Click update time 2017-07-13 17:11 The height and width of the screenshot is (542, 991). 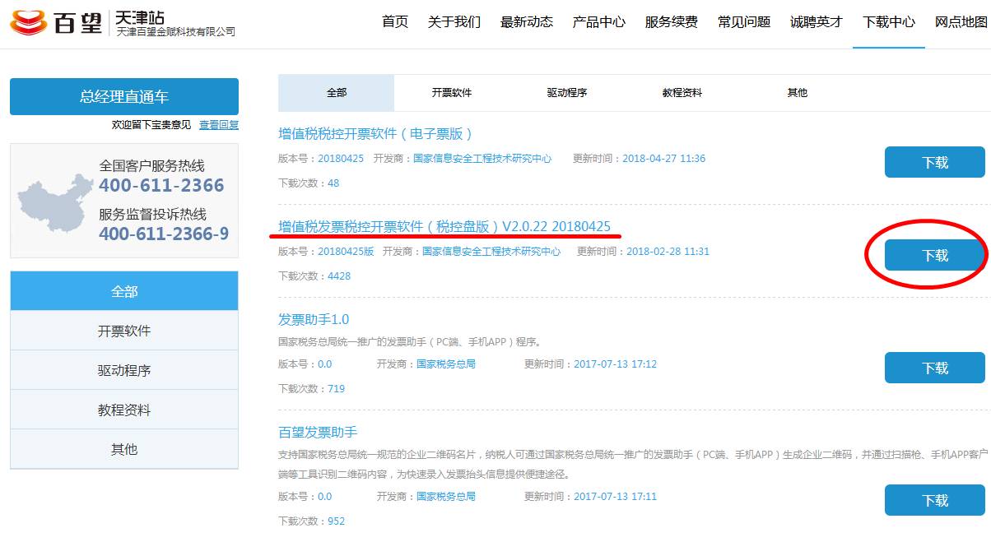coord(615,497)
